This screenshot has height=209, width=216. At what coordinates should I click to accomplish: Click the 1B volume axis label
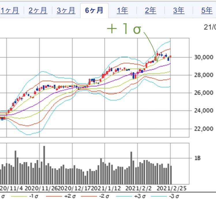coord(198,158)
